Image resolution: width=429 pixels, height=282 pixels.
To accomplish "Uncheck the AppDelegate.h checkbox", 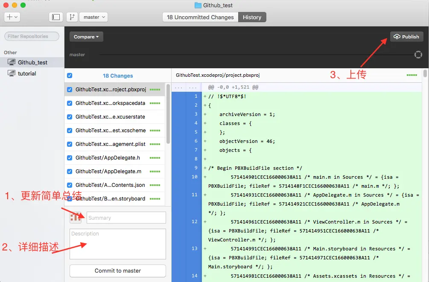I will click(x=70, y=158).
